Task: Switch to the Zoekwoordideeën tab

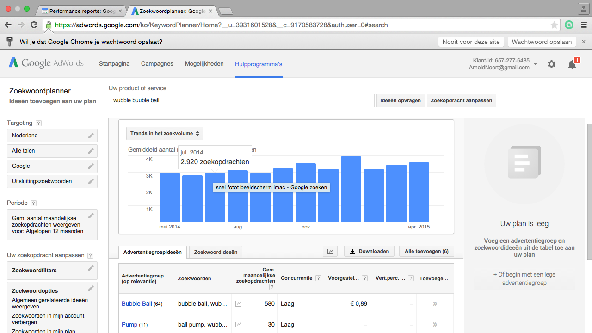Action: [216, 252]
